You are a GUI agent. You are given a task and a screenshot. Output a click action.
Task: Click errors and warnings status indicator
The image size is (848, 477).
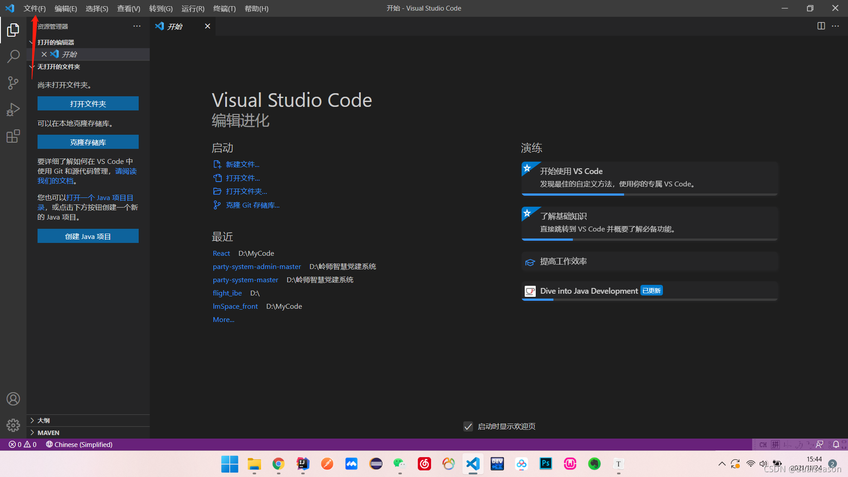click(x=23, y=444)
